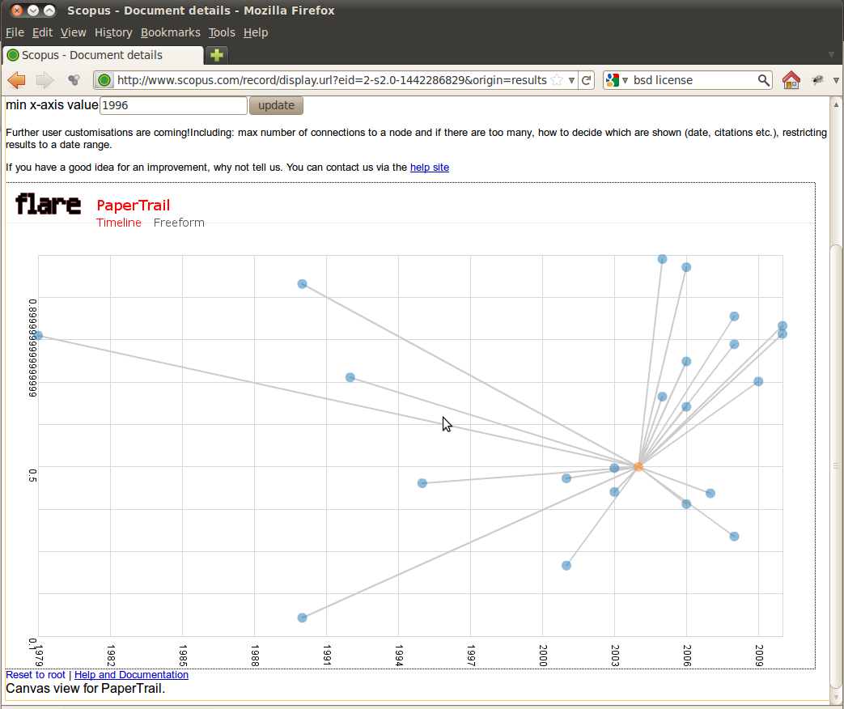Open the Bookmarks menu
Screen dimensions: 844x709
170,32
